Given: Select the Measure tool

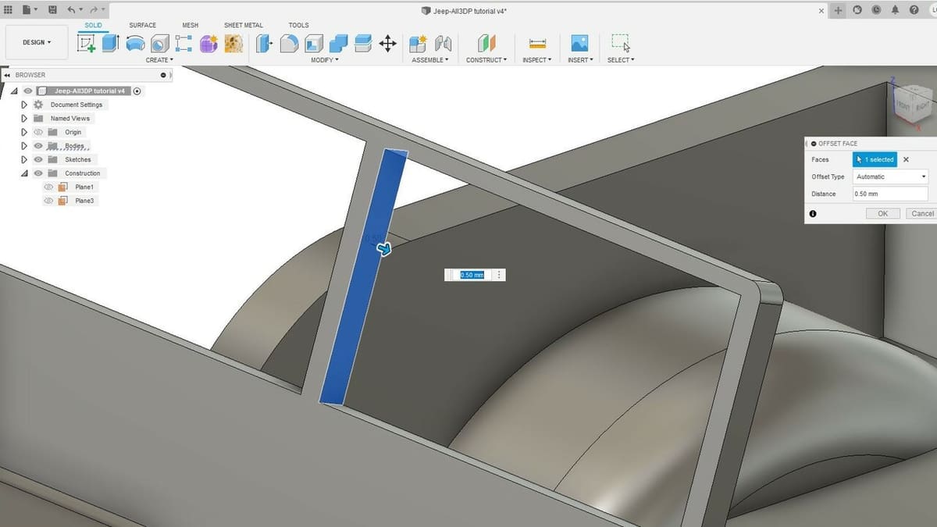Looking at the screenshot, I should (537, 43).
